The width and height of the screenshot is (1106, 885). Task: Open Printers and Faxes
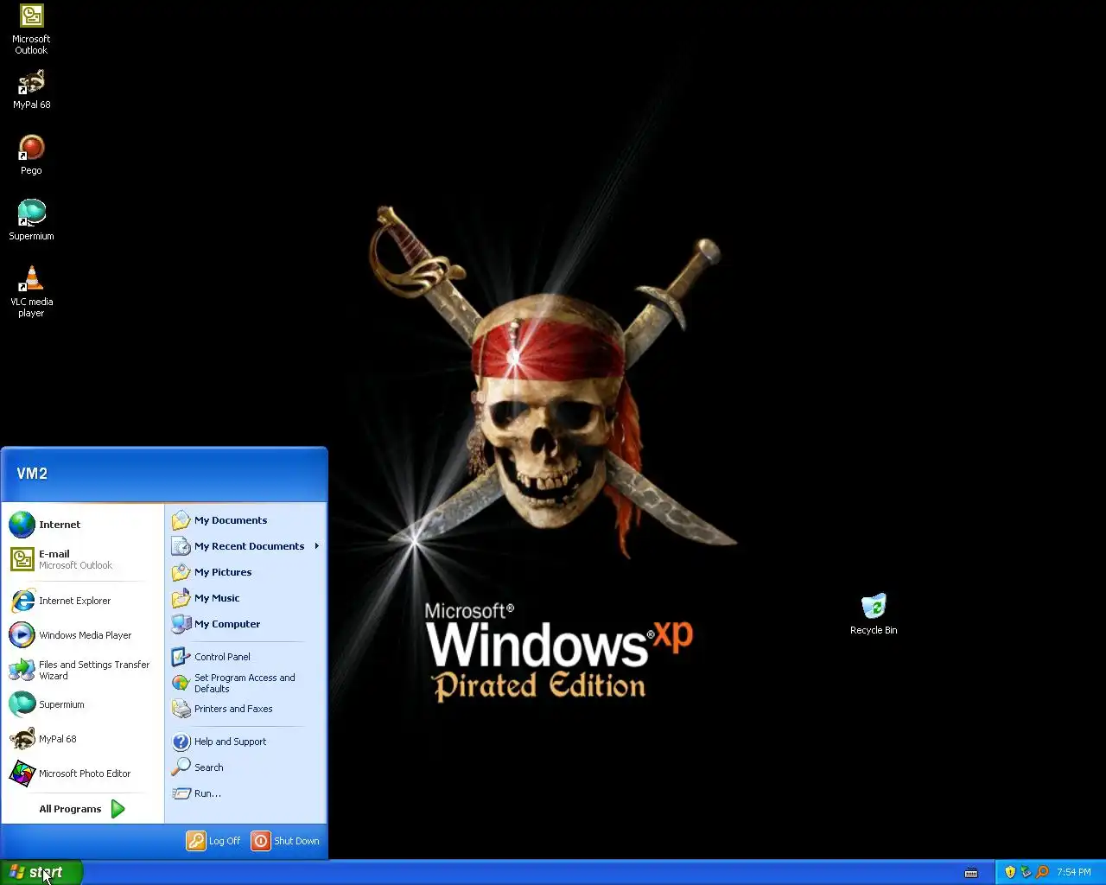pos(245,709)
